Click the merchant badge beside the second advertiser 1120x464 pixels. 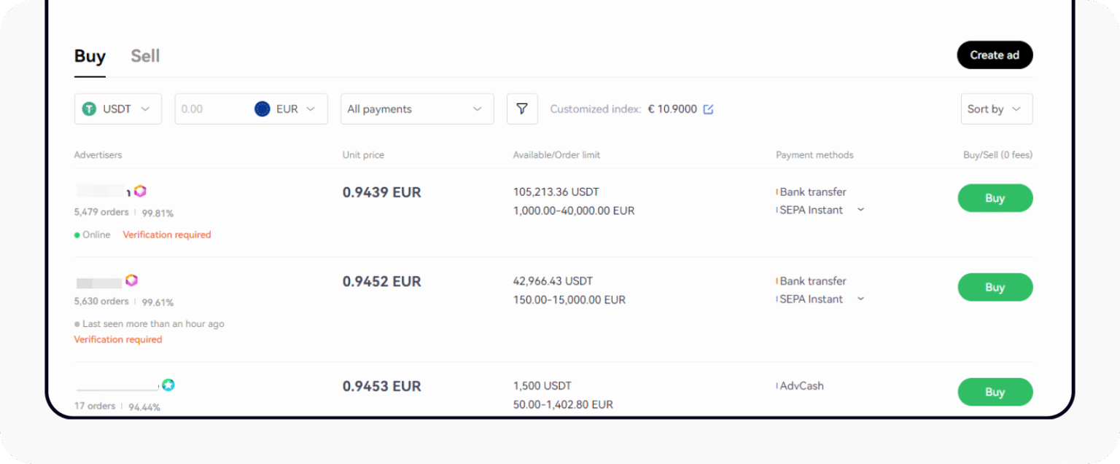click(132, 282)
